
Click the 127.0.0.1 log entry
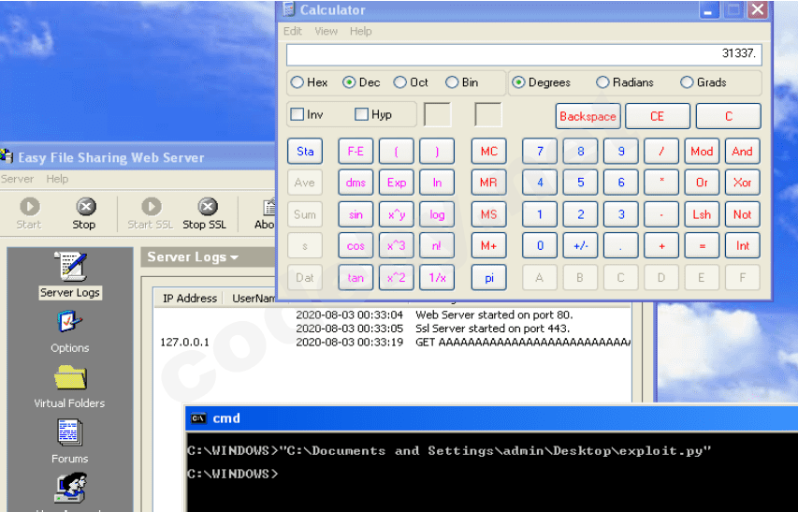pyautogui.click(x=184, y=342)
